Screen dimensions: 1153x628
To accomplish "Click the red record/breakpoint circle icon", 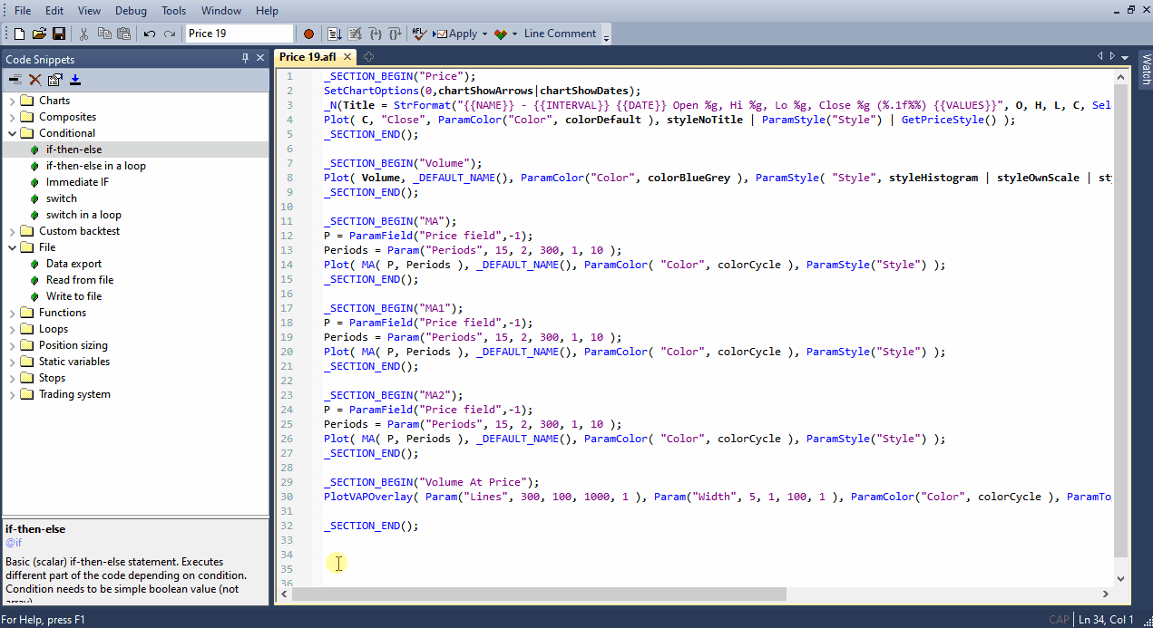I will point(308,34).
